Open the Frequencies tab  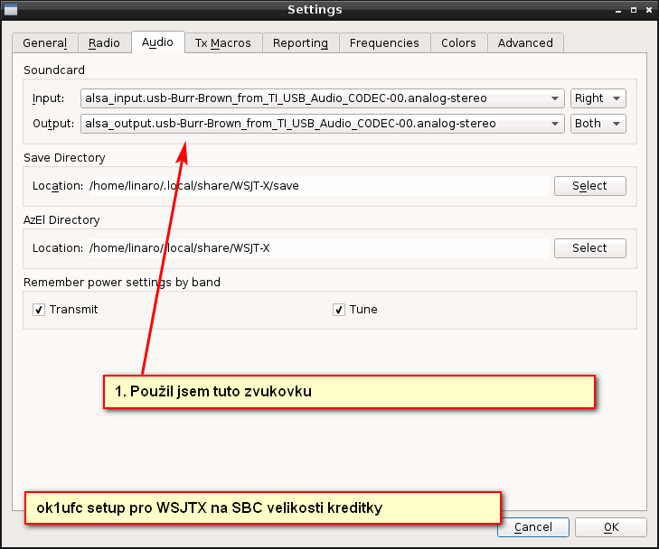(384, 42)
